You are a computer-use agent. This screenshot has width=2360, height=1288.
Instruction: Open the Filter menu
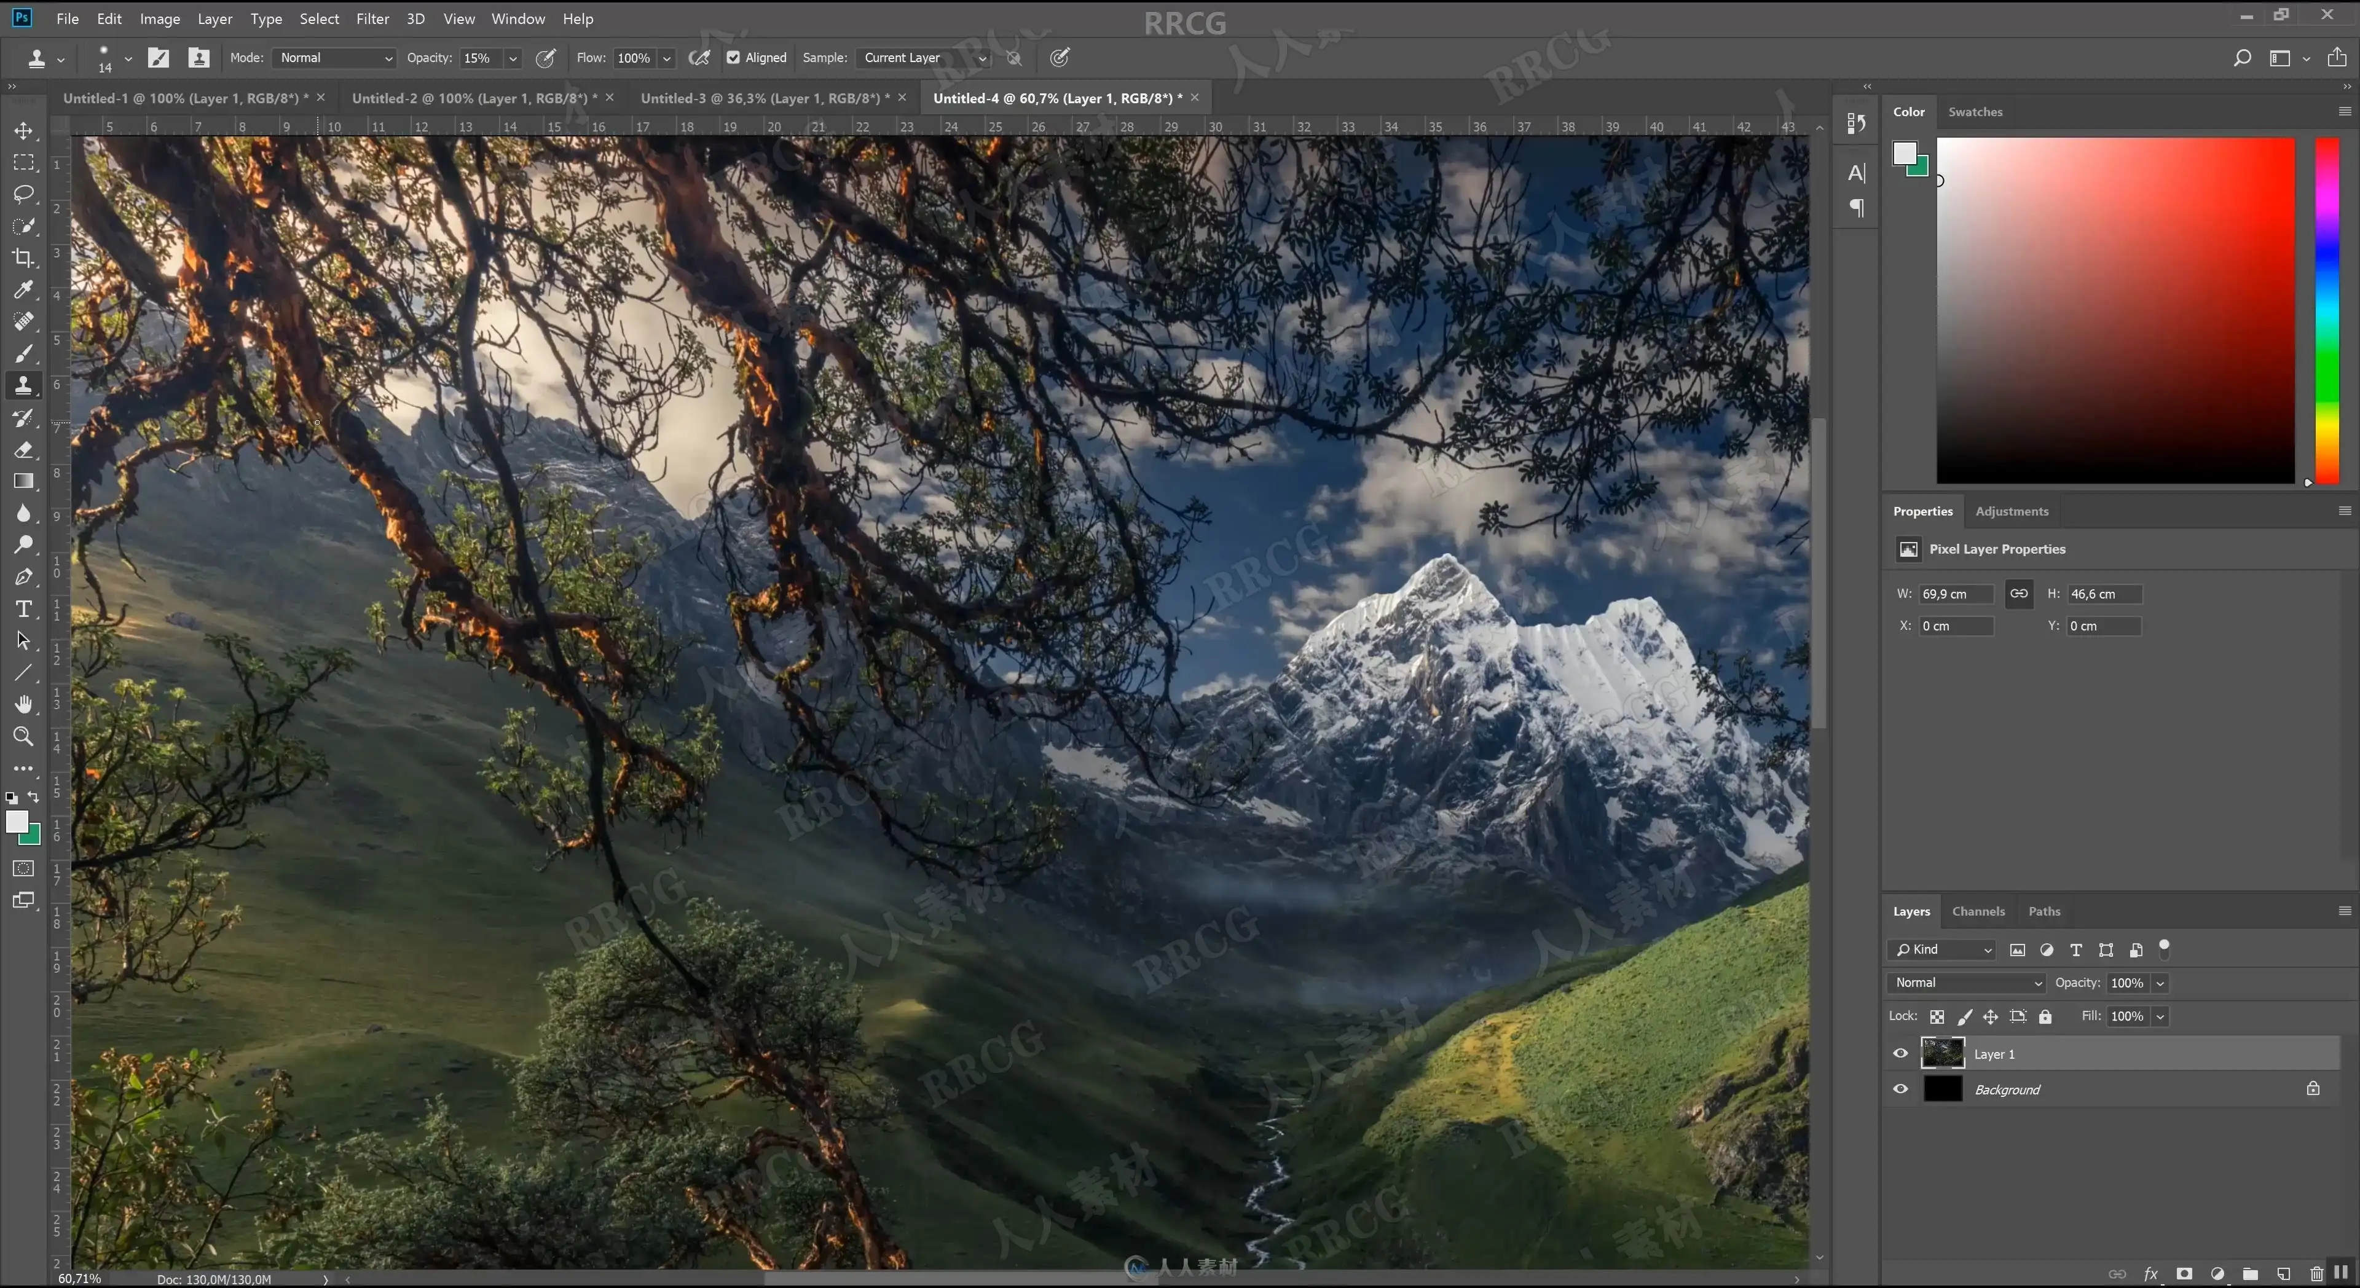(372, 18)
